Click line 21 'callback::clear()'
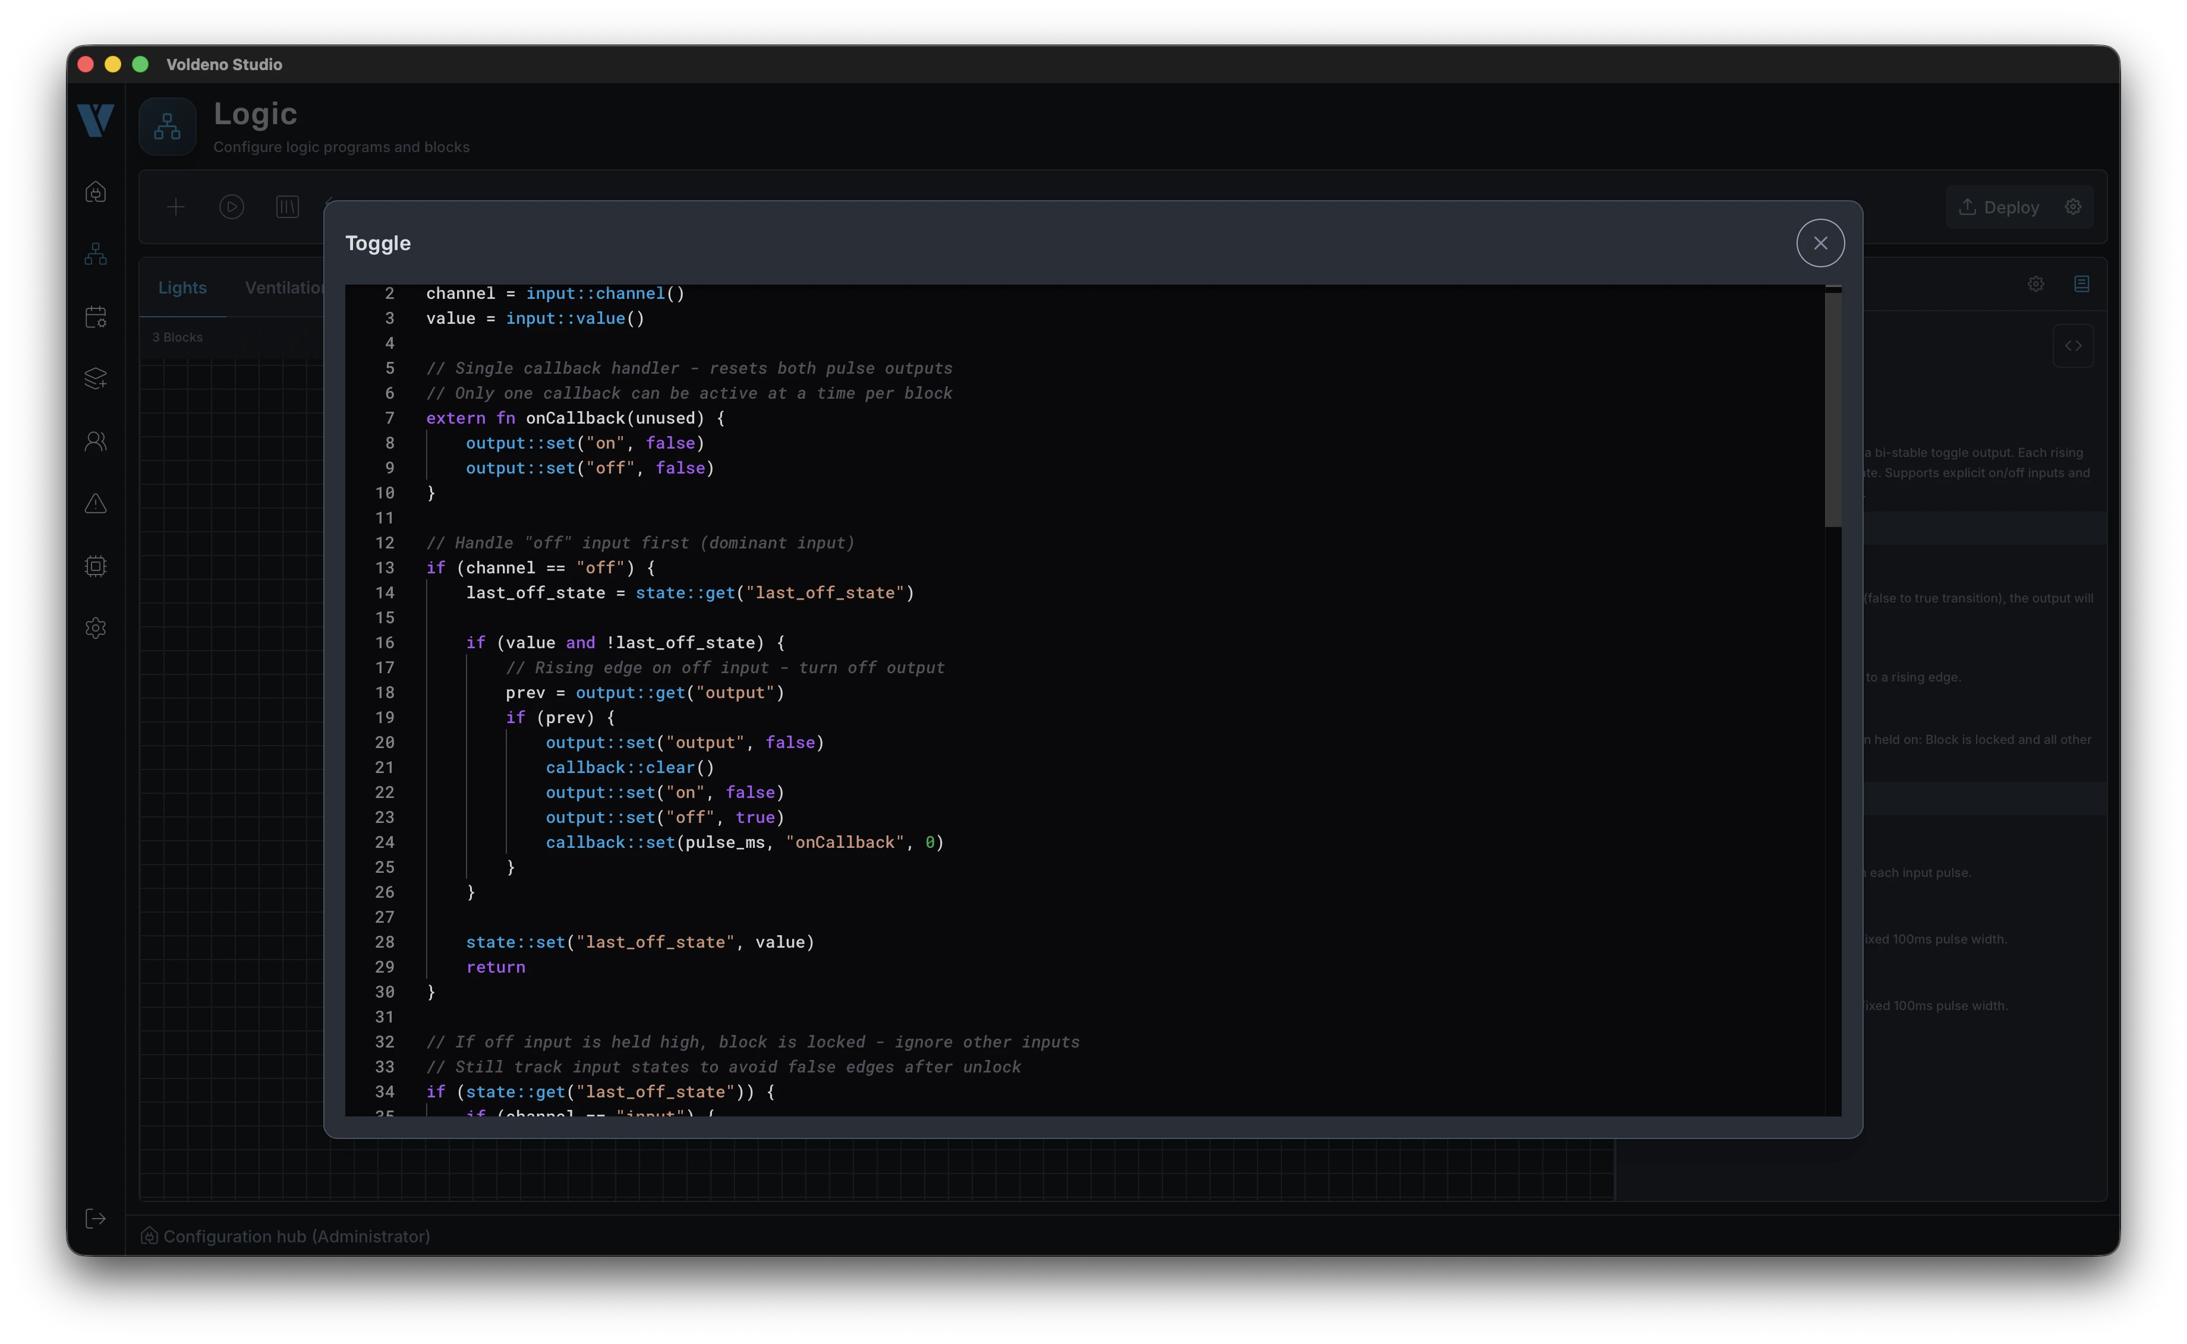Image resolution: width=2187 pixels, height=1344 pixels. [629, 767]
